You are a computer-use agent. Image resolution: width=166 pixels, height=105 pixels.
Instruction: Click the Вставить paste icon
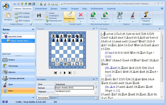8,16
